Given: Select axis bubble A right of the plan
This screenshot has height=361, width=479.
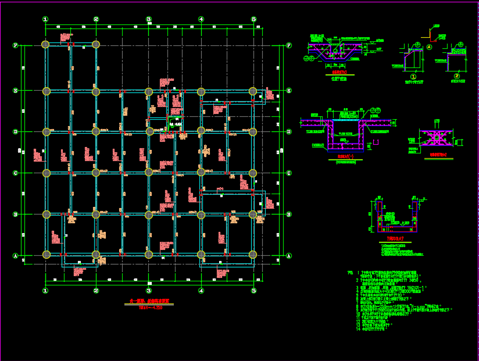Looking at the screenshot, I should click(289, 256).
